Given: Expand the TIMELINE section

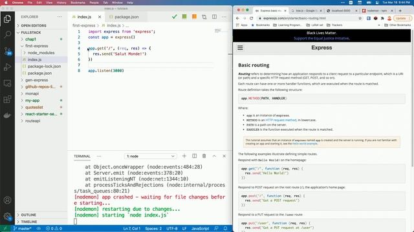Looking at the screenshot, I should [29, 222].
